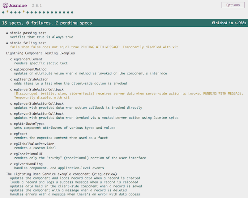Open the c:egFacet suite link
This screenshot has width=248, height=198.
[19, 134]
